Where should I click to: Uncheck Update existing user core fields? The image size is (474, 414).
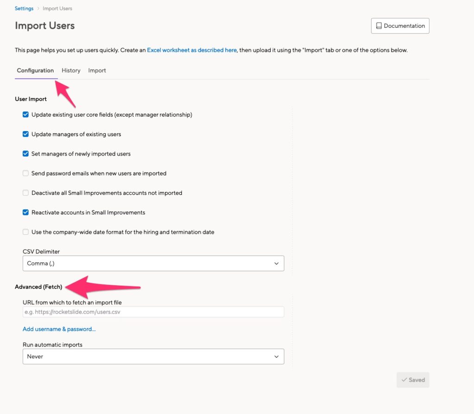[x=26, y=114]
